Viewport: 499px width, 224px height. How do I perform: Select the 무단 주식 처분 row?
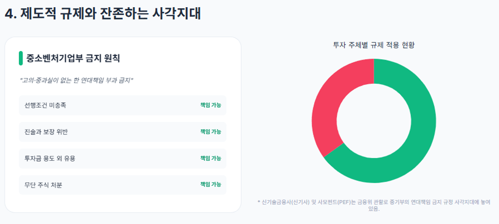pos(122,185)
